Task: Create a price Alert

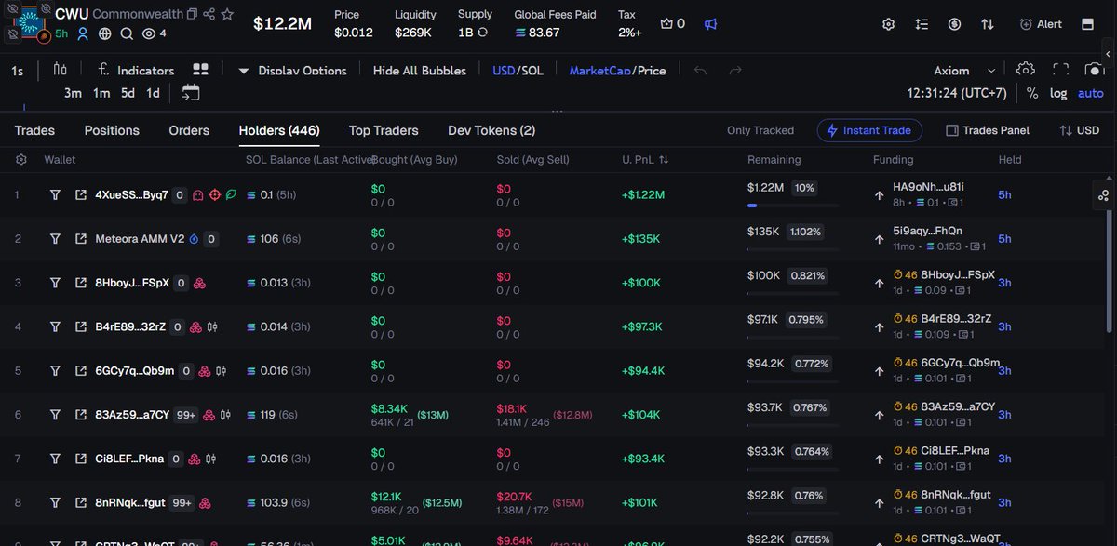Action: point(1041,24)
